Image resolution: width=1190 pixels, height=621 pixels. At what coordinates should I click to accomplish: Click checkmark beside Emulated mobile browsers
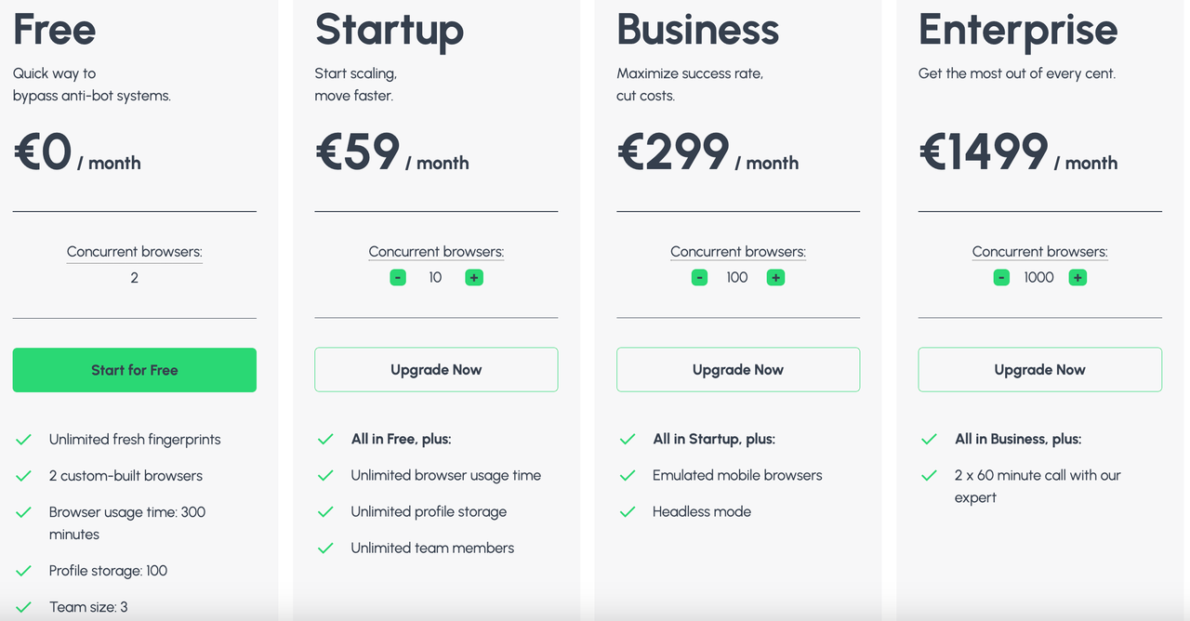[x=628, y=475]
